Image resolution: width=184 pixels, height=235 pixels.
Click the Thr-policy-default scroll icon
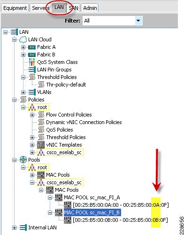pyautogui.click(x=41, y=85)
